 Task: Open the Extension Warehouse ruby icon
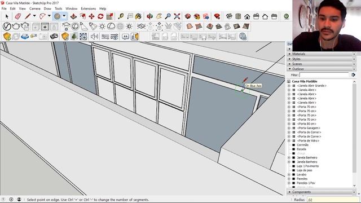pos(217,16)
